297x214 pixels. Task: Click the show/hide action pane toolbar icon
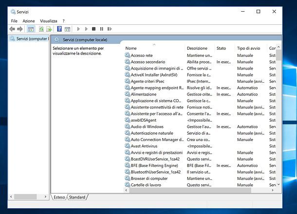[x=67, y=29]
